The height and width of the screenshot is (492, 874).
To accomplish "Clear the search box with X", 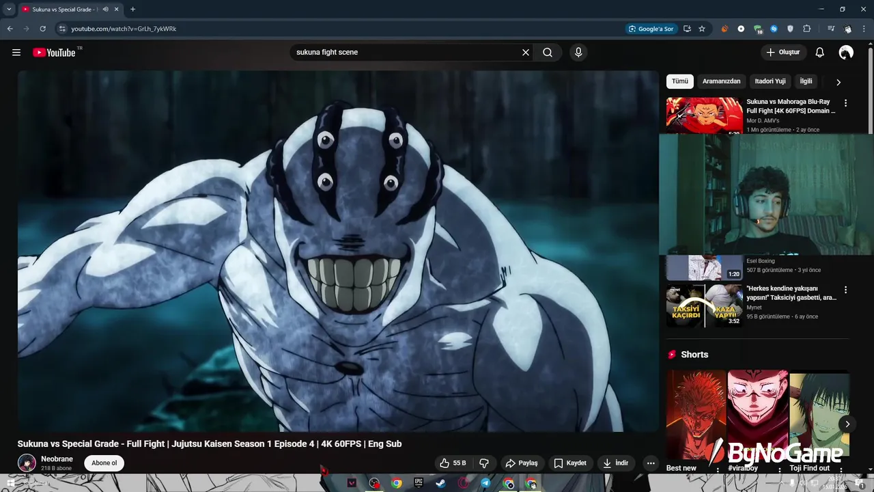I will [526, 53].
